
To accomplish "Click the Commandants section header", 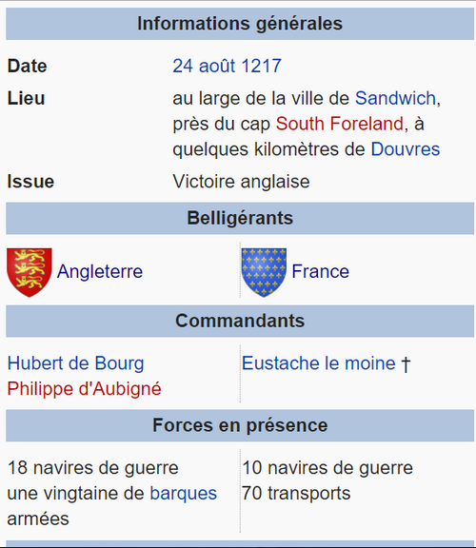I will [x=240, y=321].
